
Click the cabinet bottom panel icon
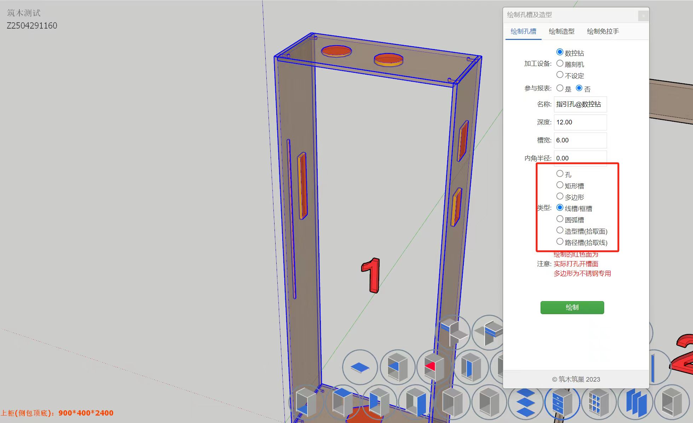[x=306, y=402]
